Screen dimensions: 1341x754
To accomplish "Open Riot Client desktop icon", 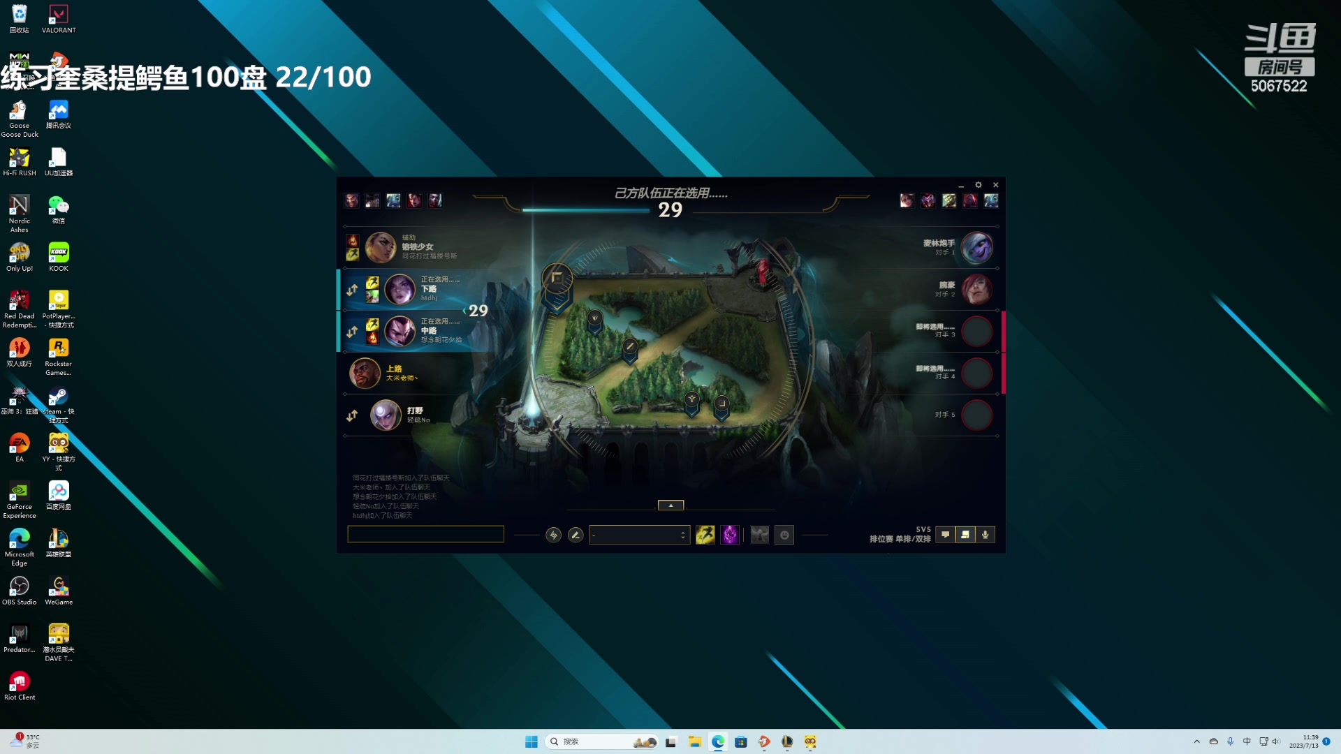I will tap(20, 686).
